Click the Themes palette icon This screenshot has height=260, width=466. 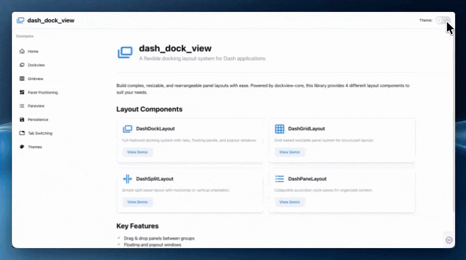(22, 147)
